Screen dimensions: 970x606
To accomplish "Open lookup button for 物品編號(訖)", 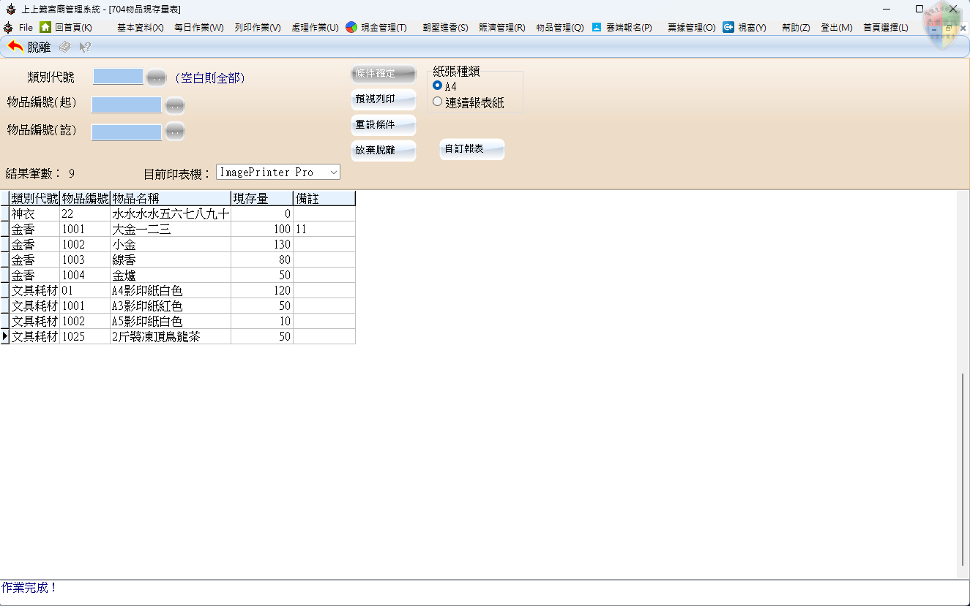I will coord(174,132).
